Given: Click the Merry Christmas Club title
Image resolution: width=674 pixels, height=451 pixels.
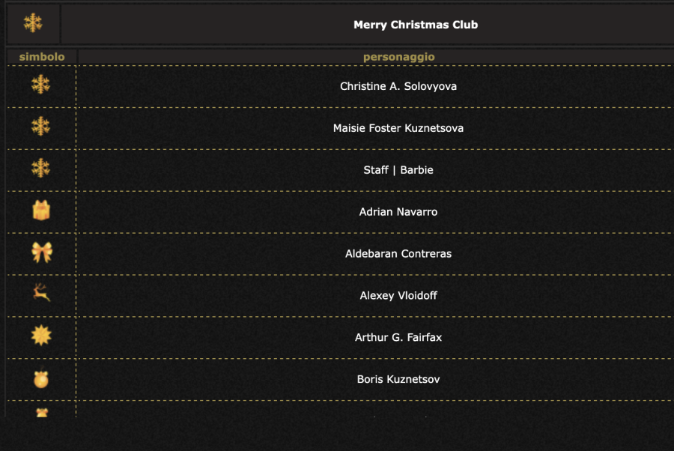Looking at the screenshot, I should [x=416, y=25].
